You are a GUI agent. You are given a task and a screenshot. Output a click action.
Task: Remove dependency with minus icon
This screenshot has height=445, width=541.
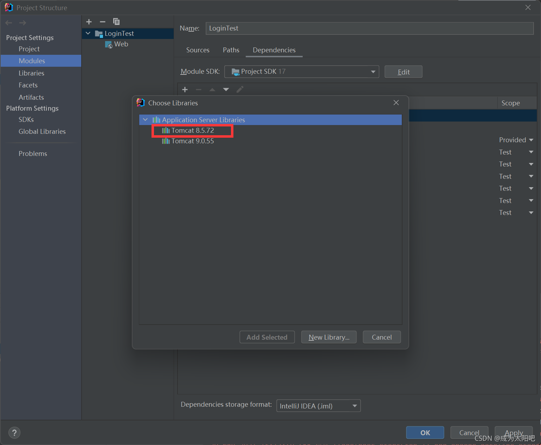(x=199, y=90)
